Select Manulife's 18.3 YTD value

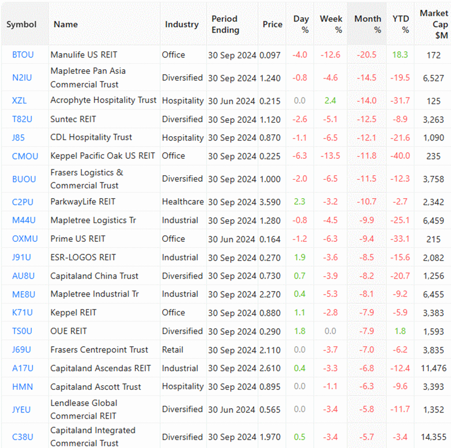tap(400, 55)
